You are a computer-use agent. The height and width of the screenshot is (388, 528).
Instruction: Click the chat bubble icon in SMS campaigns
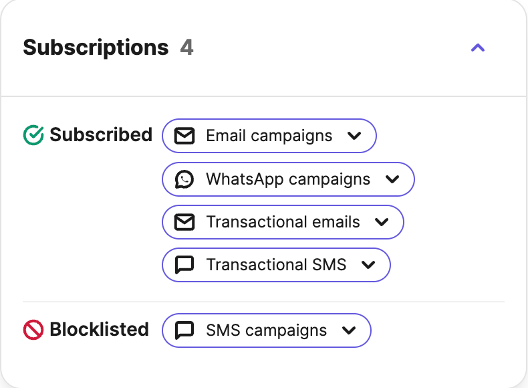point(184,330)
